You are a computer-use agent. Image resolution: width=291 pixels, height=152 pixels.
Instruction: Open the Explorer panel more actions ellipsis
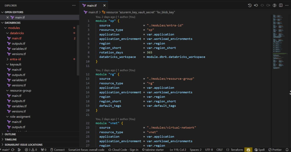74,5
